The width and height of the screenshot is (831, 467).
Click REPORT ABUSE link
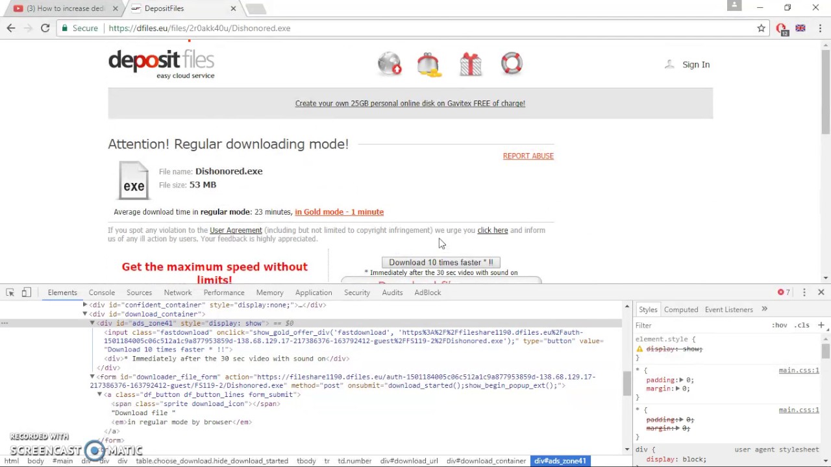pyautogui.click(x=528, y=156)
